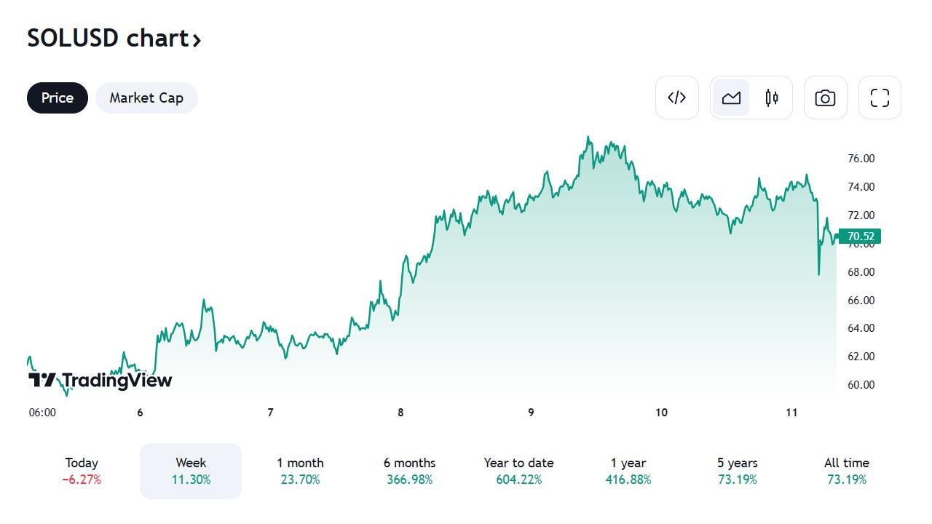Open chart in fullscreen mode
Viewport: 932px width, 524px height.
coord(880,98)
